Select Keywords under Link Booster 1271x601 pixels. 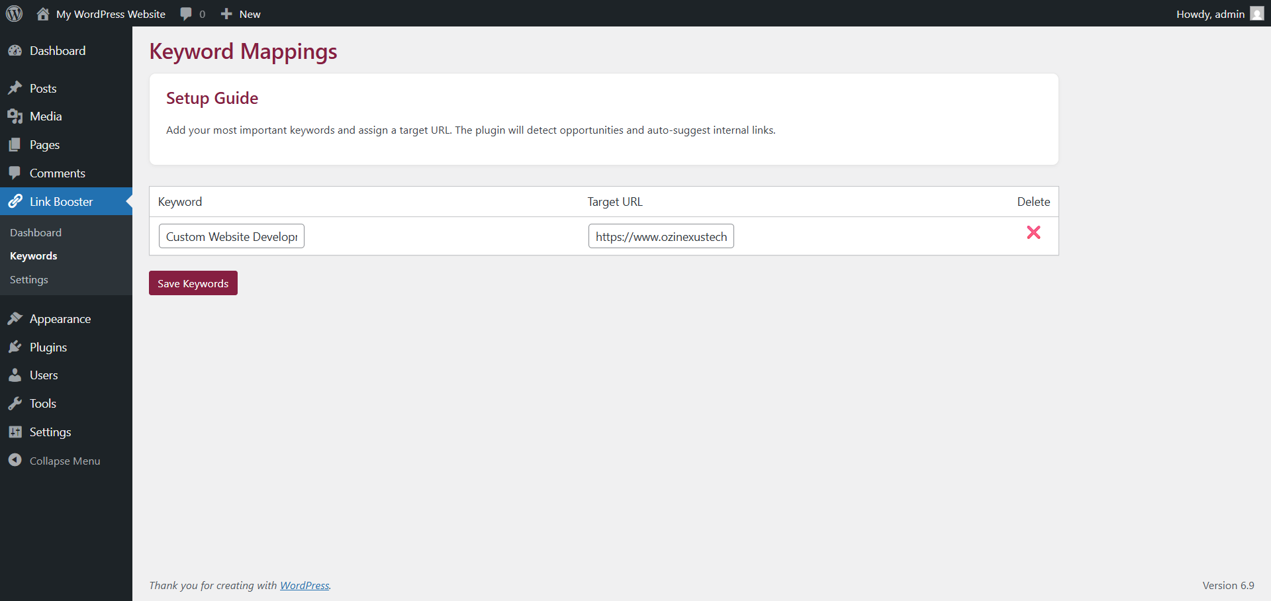pos(33,255)
